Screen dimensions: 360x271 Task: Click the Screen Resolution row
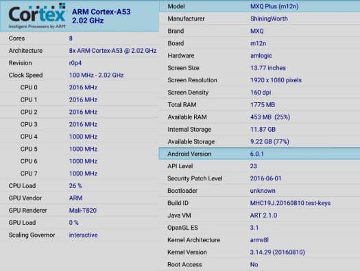[259, 80]
